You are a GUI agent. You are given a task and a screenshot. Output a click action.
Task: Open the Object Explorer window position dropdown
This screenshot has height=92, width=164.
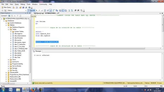click(26, 13)
